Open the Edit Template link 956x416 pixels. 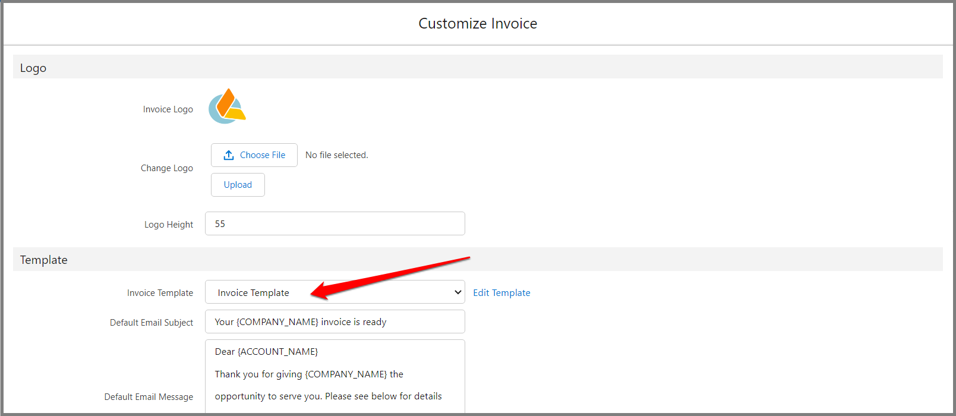(x=501, y=292)
